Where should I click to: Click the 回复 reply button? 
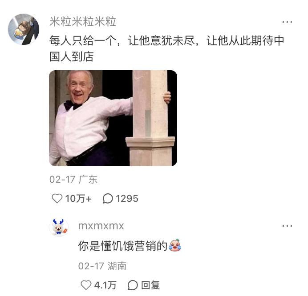[x=150, y=285]
